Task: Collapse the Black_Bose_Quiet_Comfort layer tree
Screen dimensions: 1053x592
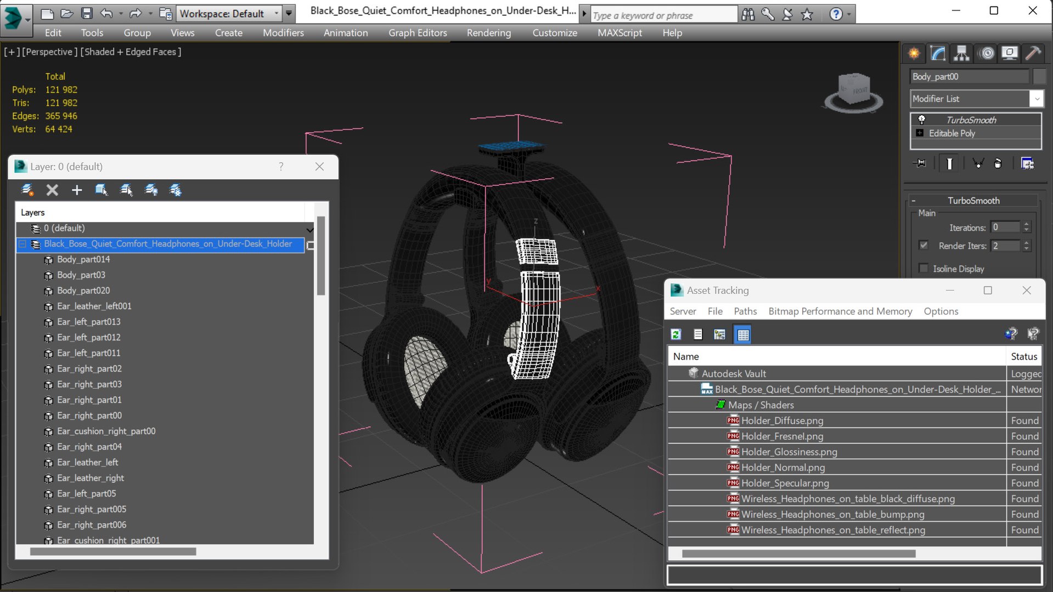Action: tap(22, 244)
